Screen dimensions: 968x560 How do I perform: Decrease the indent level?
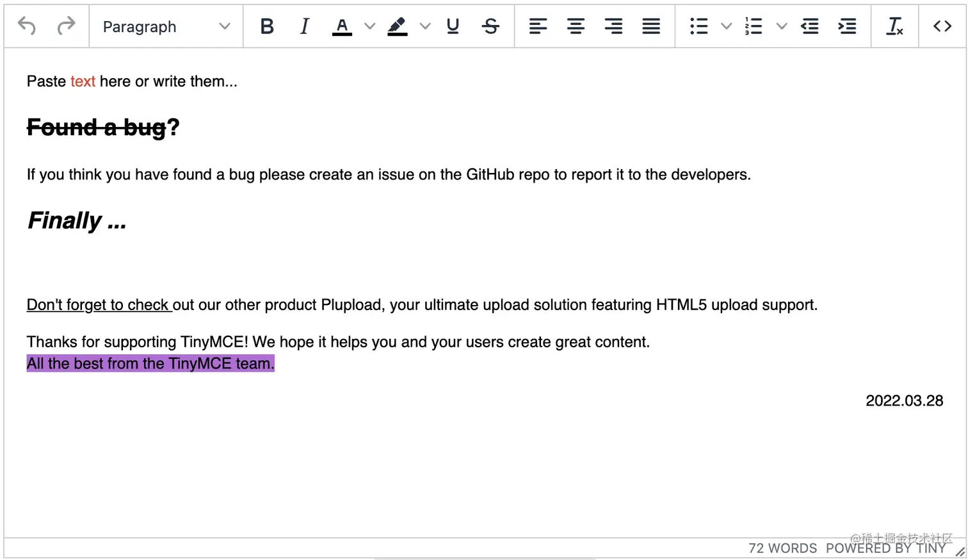click(x=810, y=26)
